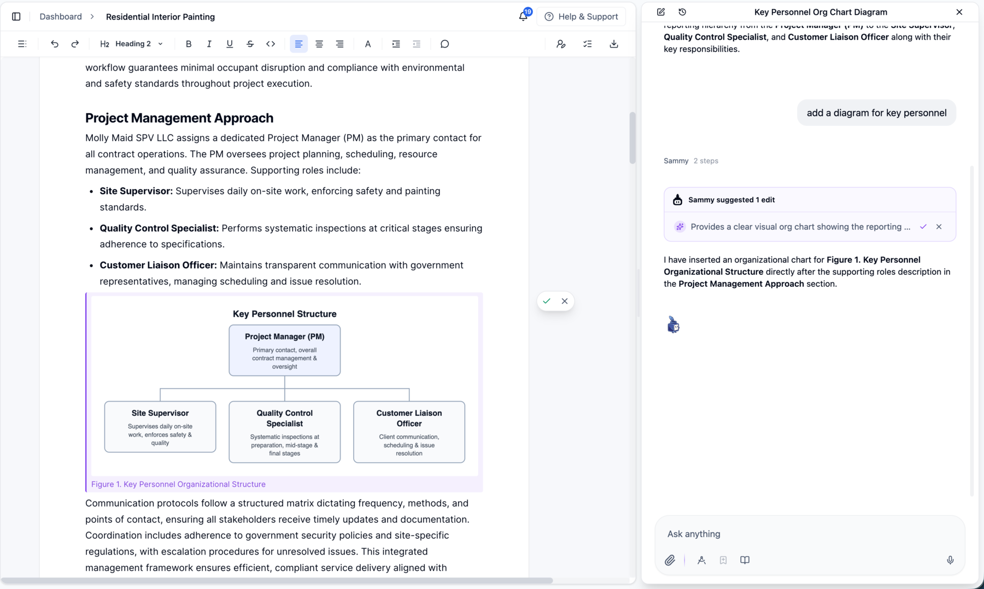Increase indent of the paragraph

click(x=396, y=44)
